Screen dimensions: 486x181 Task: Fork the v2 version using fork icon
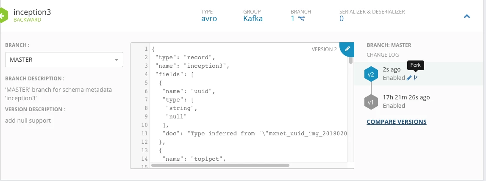pos(416,78)
